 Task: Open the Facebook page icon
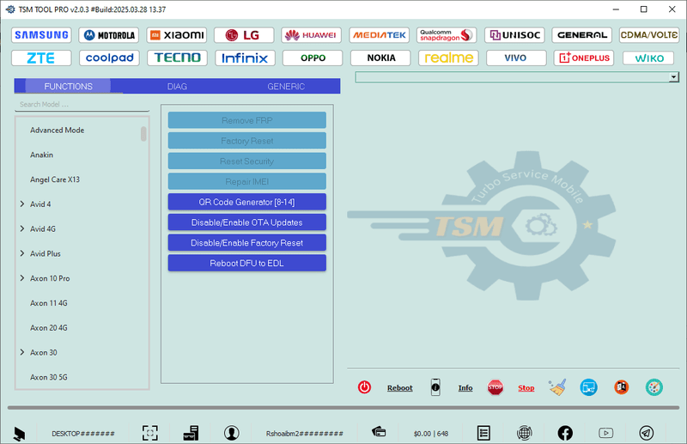point(565,433)
